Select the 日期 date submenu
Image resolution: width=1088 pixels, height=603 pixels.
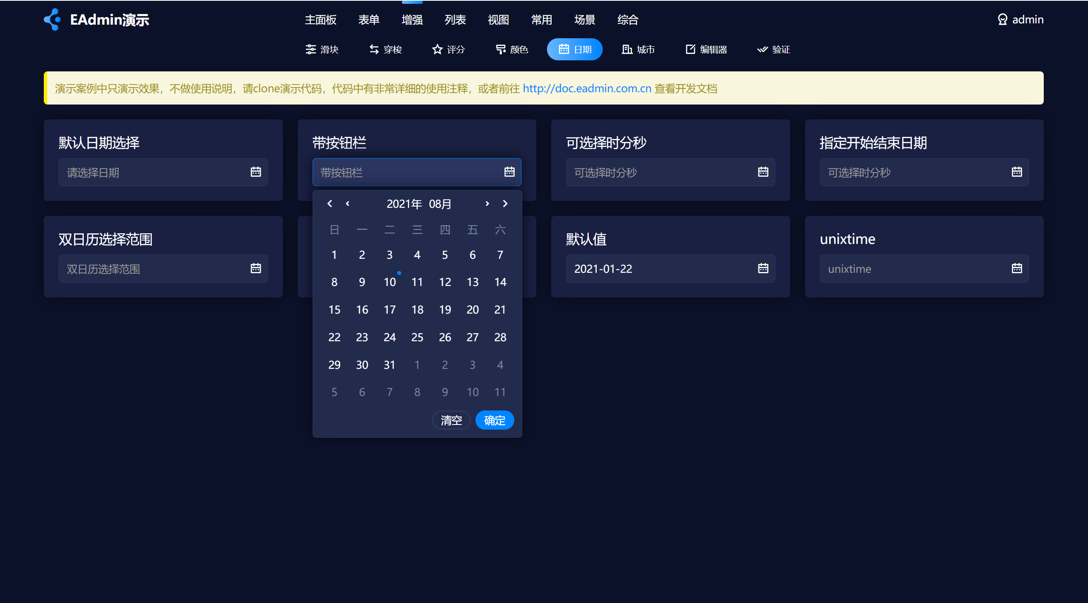click(x=575, y=49)
